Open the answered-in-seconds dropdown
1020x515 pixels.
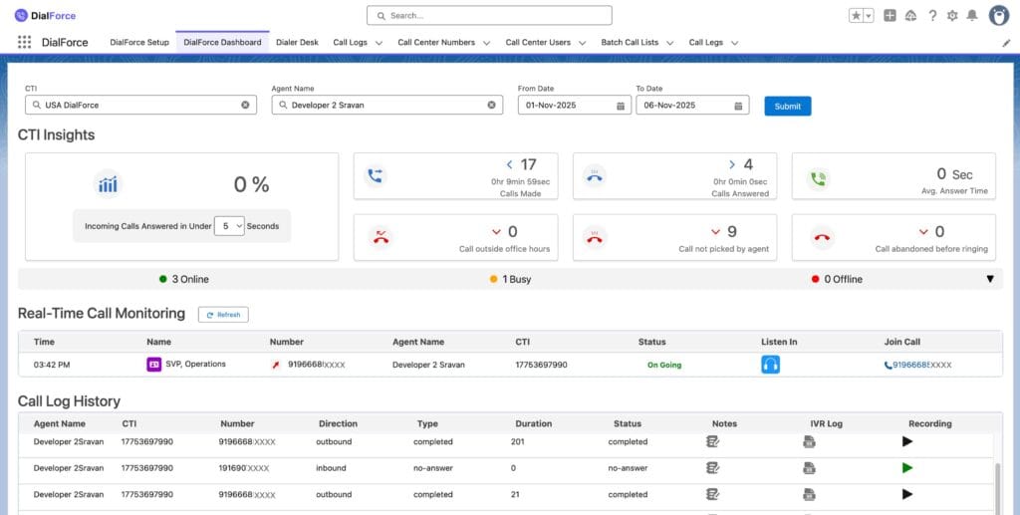[x=229, y=226]
